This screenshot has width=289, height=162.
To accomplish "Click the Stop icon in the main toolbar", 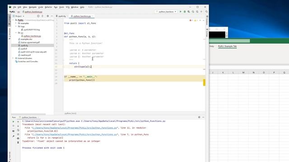I will click(201, 12).
